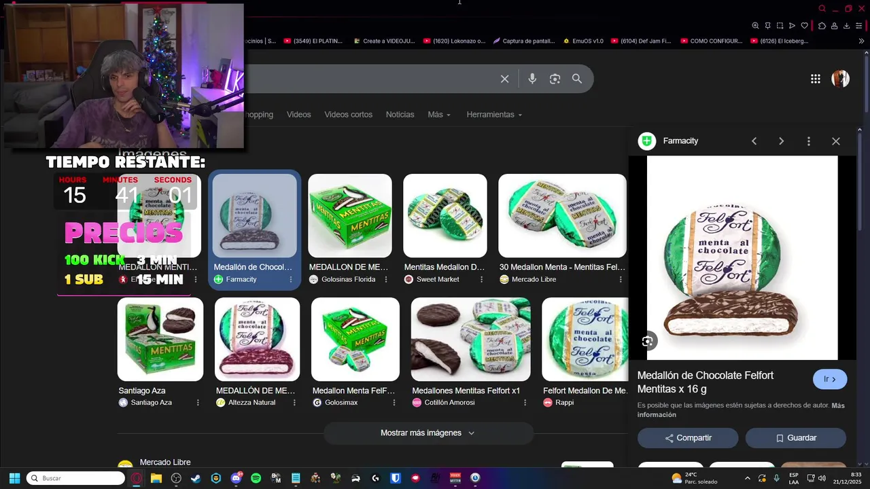The width and height of the screenshot is (870, 489).
Task: Bookmark page with the heart icon
Action: point(804,26)
